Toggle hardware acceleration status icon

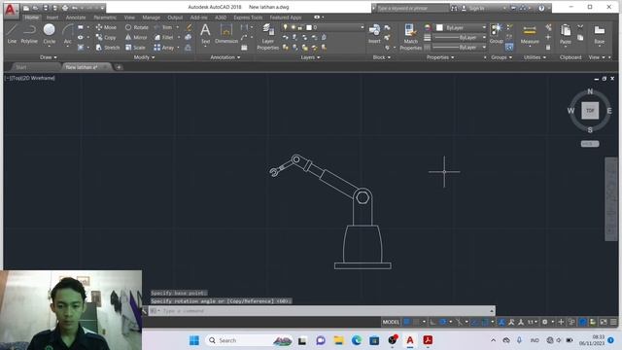(x=582, y=322)
